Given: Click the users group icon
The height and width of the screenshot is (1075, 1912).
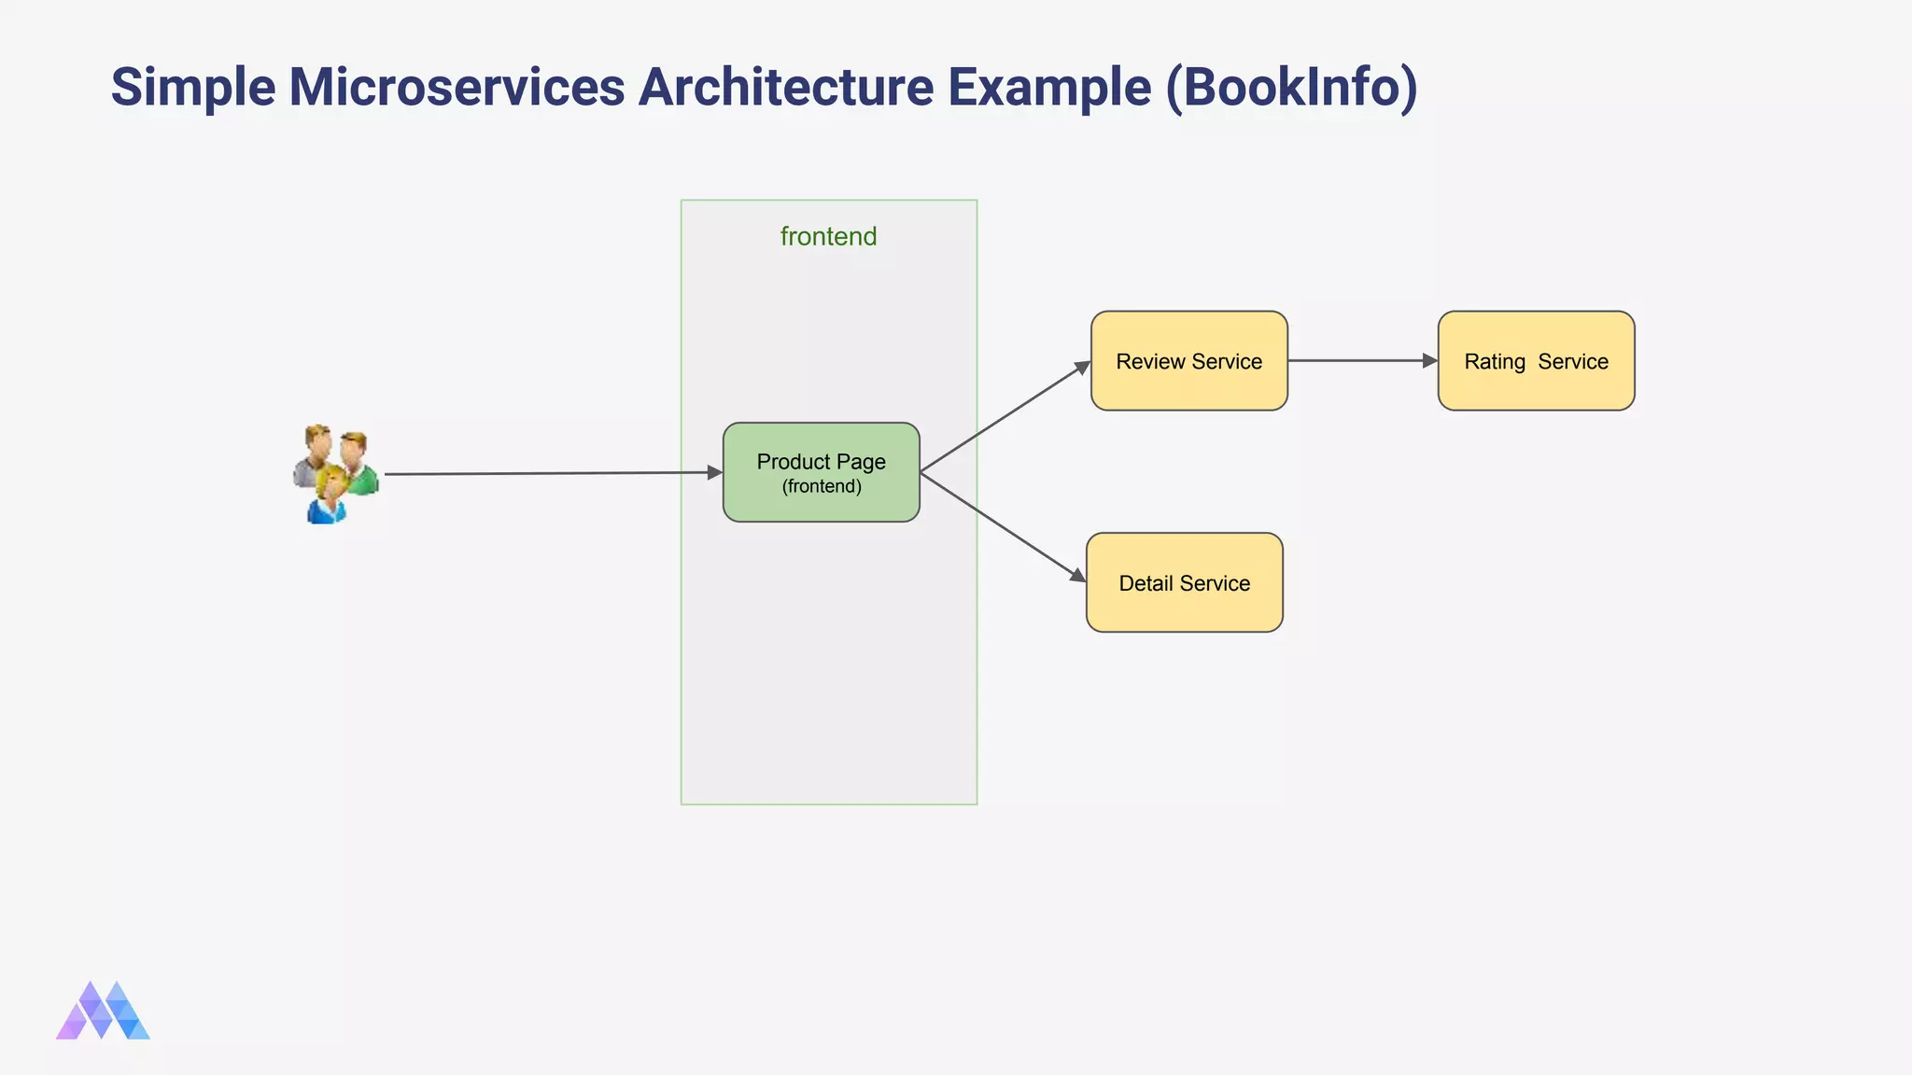Looking at the screenshot, I should [x=335, y=474].
